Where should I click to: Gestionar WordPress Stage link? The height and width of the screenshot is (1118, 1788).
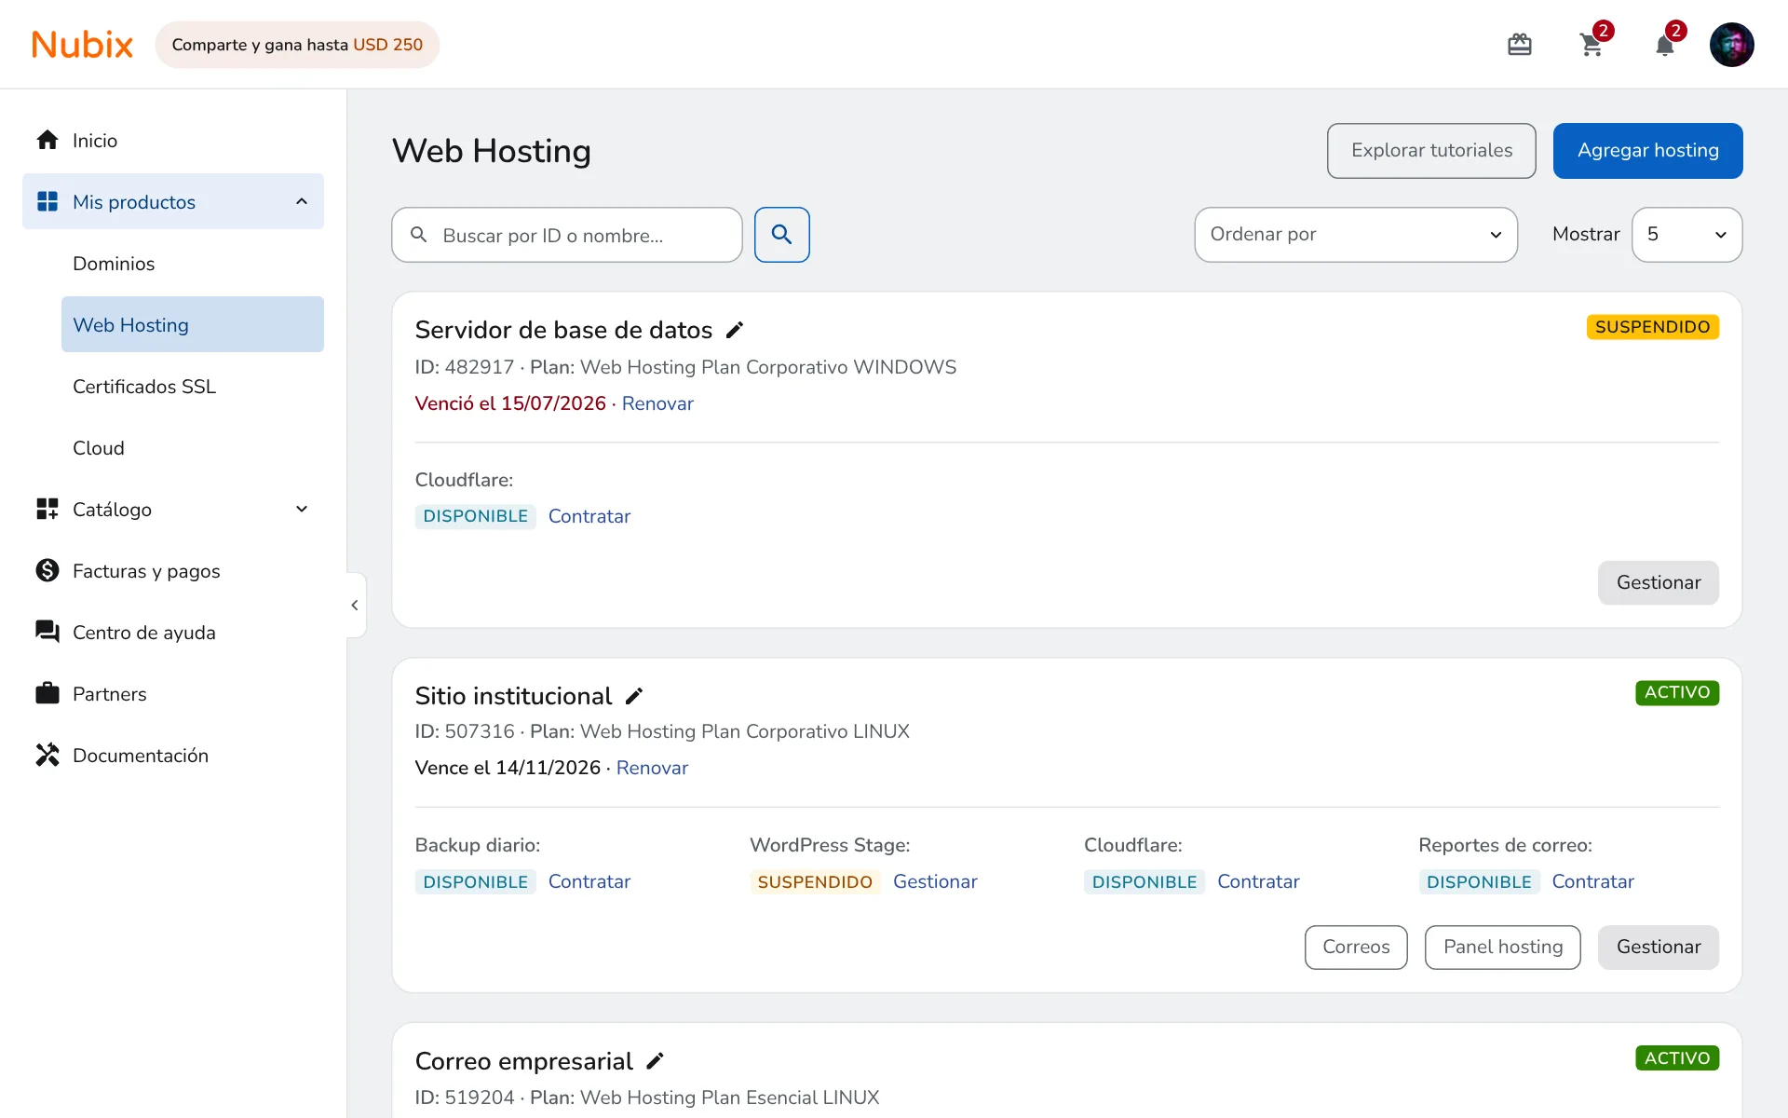[935, 881]
